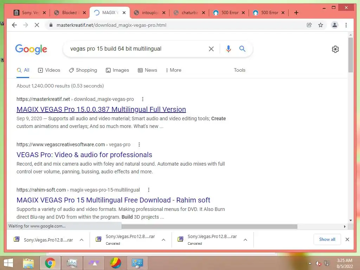
Task: Expand options for first Sony.Vegas.Pro12 download
Action: 82,240
